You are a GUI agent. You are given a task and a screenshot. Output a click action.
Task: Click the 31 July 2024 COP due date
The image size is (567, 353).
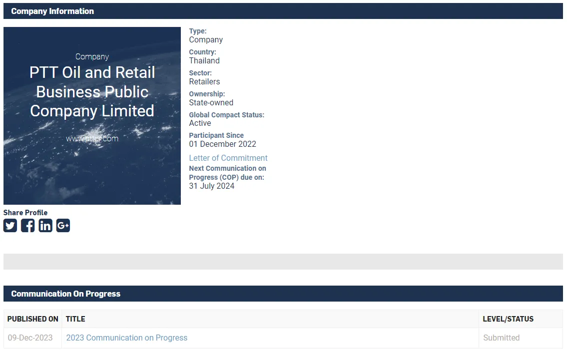click(x=212, y=186)
